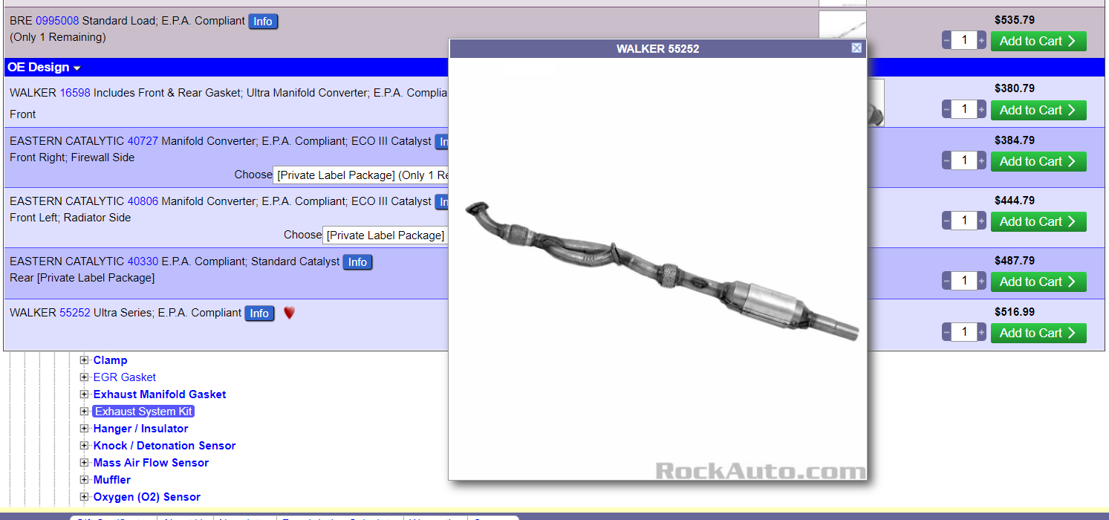
Task: Click the red heart icon beside WALKER 55252
Action: [289, 313]
